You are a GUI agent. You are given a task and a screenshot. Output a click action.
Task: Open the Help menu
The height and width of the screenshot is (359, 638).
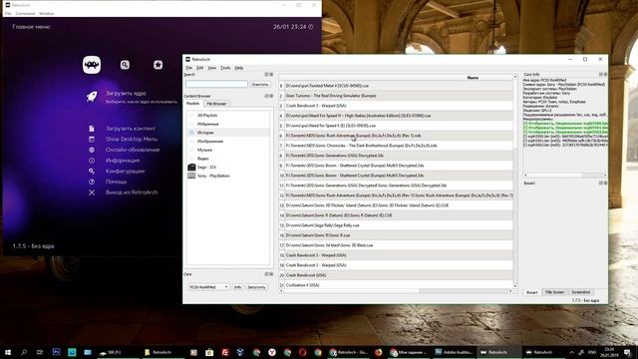pyautogui.click(x=239, y=68)
